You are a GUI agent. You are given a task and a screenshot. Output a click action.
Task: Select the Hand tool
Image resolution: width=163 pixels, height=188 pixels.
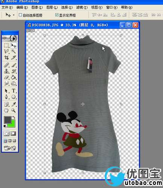tap(6, 110)
